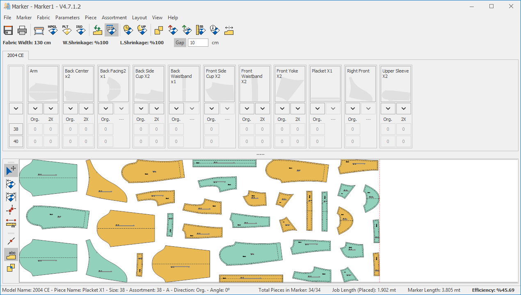Click the Save floppy disk icon
The height and width of the screenshot is (295, 521).
click(8, 30)
